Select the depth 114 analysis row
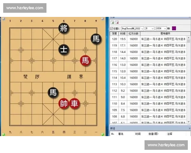The height and width of the screenshot is (153, 191). click(148, 78)
